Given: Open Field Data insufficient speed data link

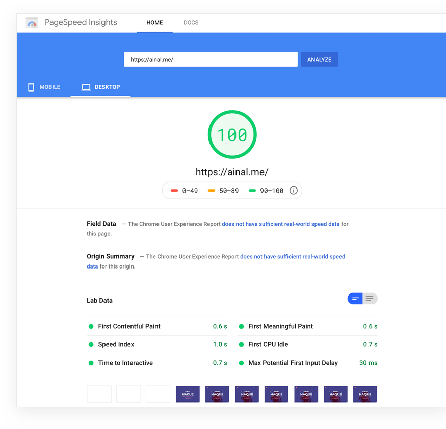Looking at the screenshot, I should tap(280, 224).
